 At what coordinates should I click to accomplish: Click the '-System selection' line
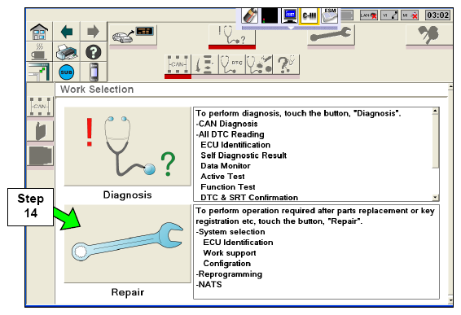pos(230,232)
